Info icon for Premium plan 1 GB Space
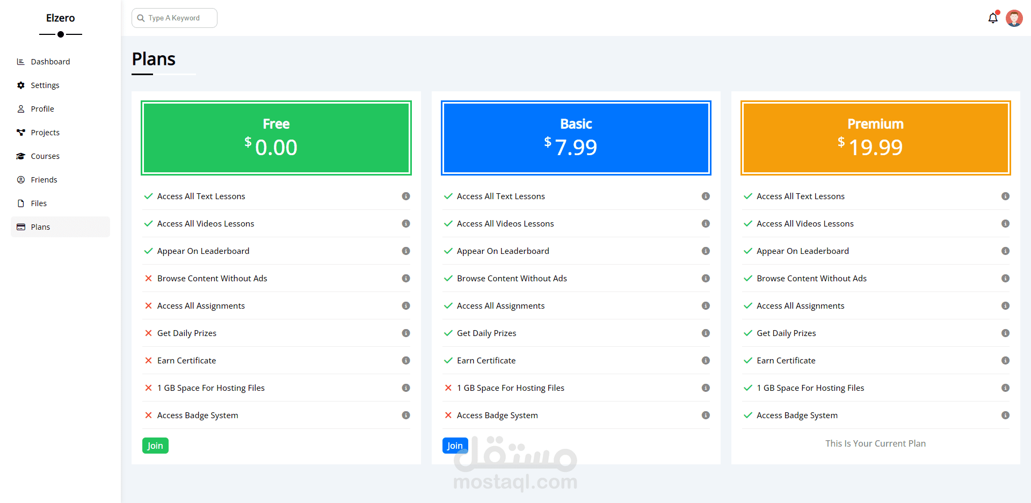The height and width of the screenshot is (503, 1031). coord(1005,388)
